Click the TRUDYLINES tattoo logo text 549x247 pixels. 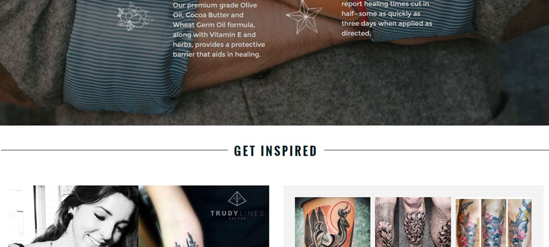point(237,214)
